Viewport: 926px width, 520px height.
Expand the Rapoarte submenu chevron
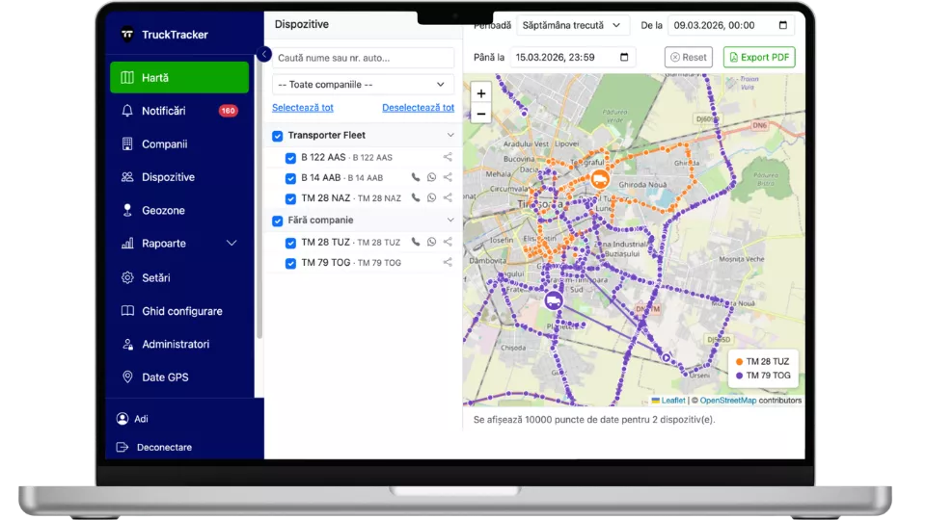click(231, 243)
